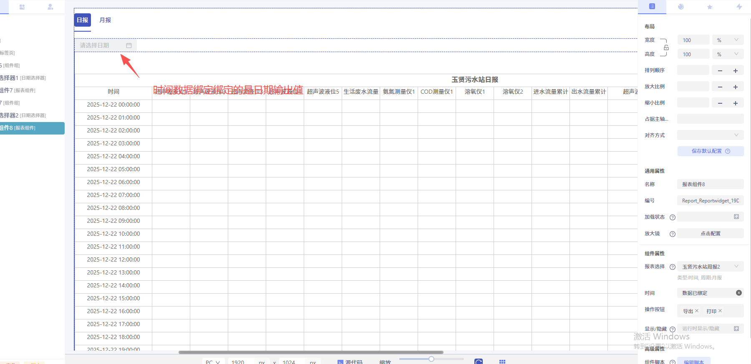Screen dimensions: 751x364
Task: Switch to the style palette panel icon
Action: 681,7
